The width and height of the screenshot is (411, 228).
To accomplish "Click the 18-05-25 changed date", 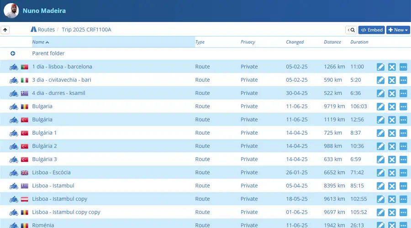I will click(297, 199).
